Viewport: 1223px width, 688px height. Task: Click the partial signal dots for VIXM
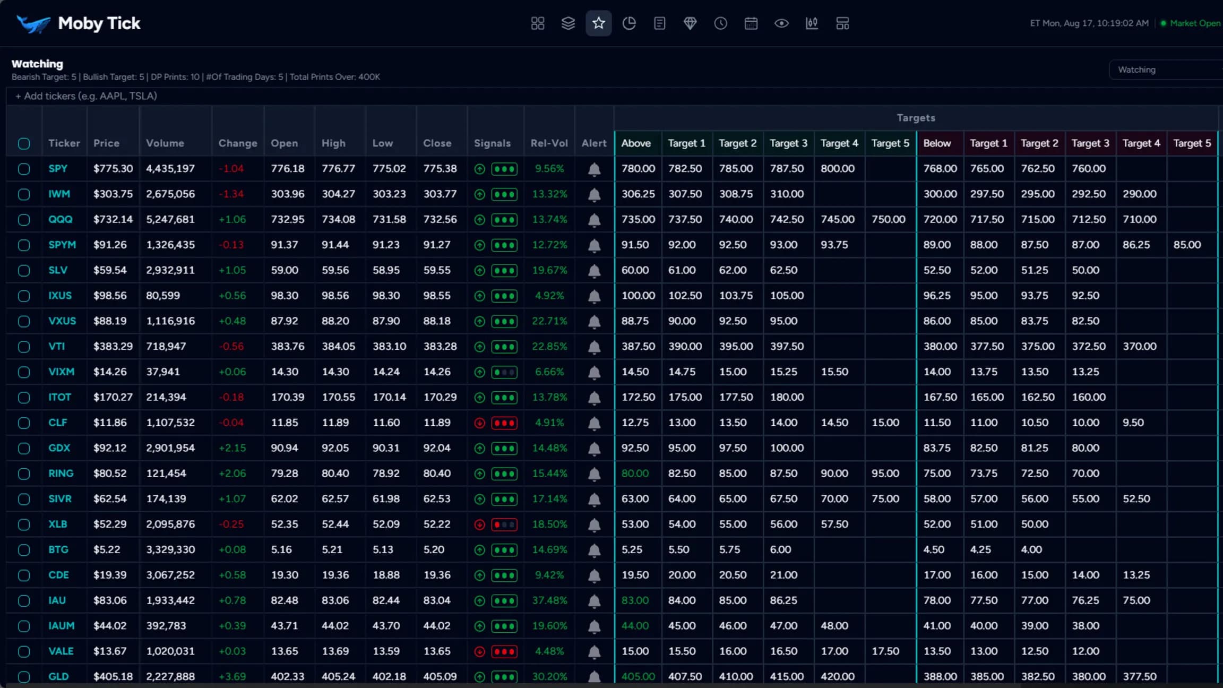tap(504, 373)
